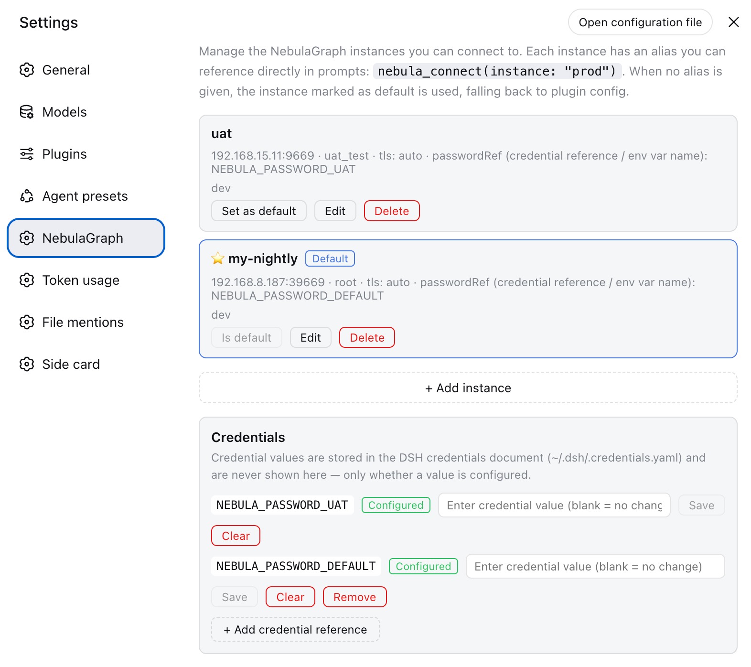The width and height of the screenshot is (751, 667).
Task: Click the nebula_connect(instance: "prod") code snippet
Action: [497, 71]
